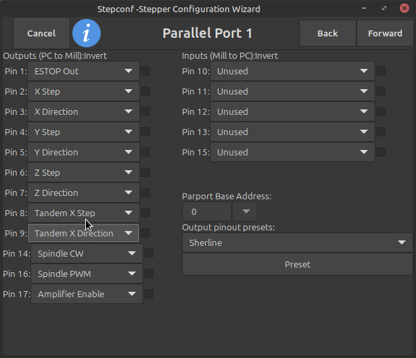Click the Cancel button

pos(41,33)
